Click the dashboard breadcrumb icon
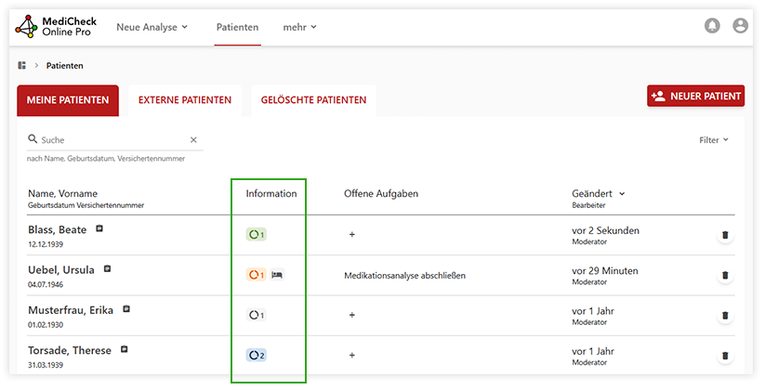The height and width of the screenshot is (390, 765). 22,66
